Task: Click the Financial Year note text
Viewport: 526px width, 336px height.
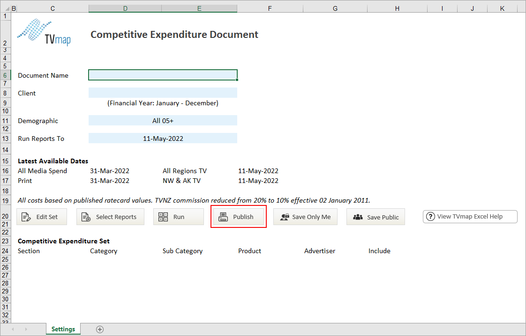Action: [163, 103]
